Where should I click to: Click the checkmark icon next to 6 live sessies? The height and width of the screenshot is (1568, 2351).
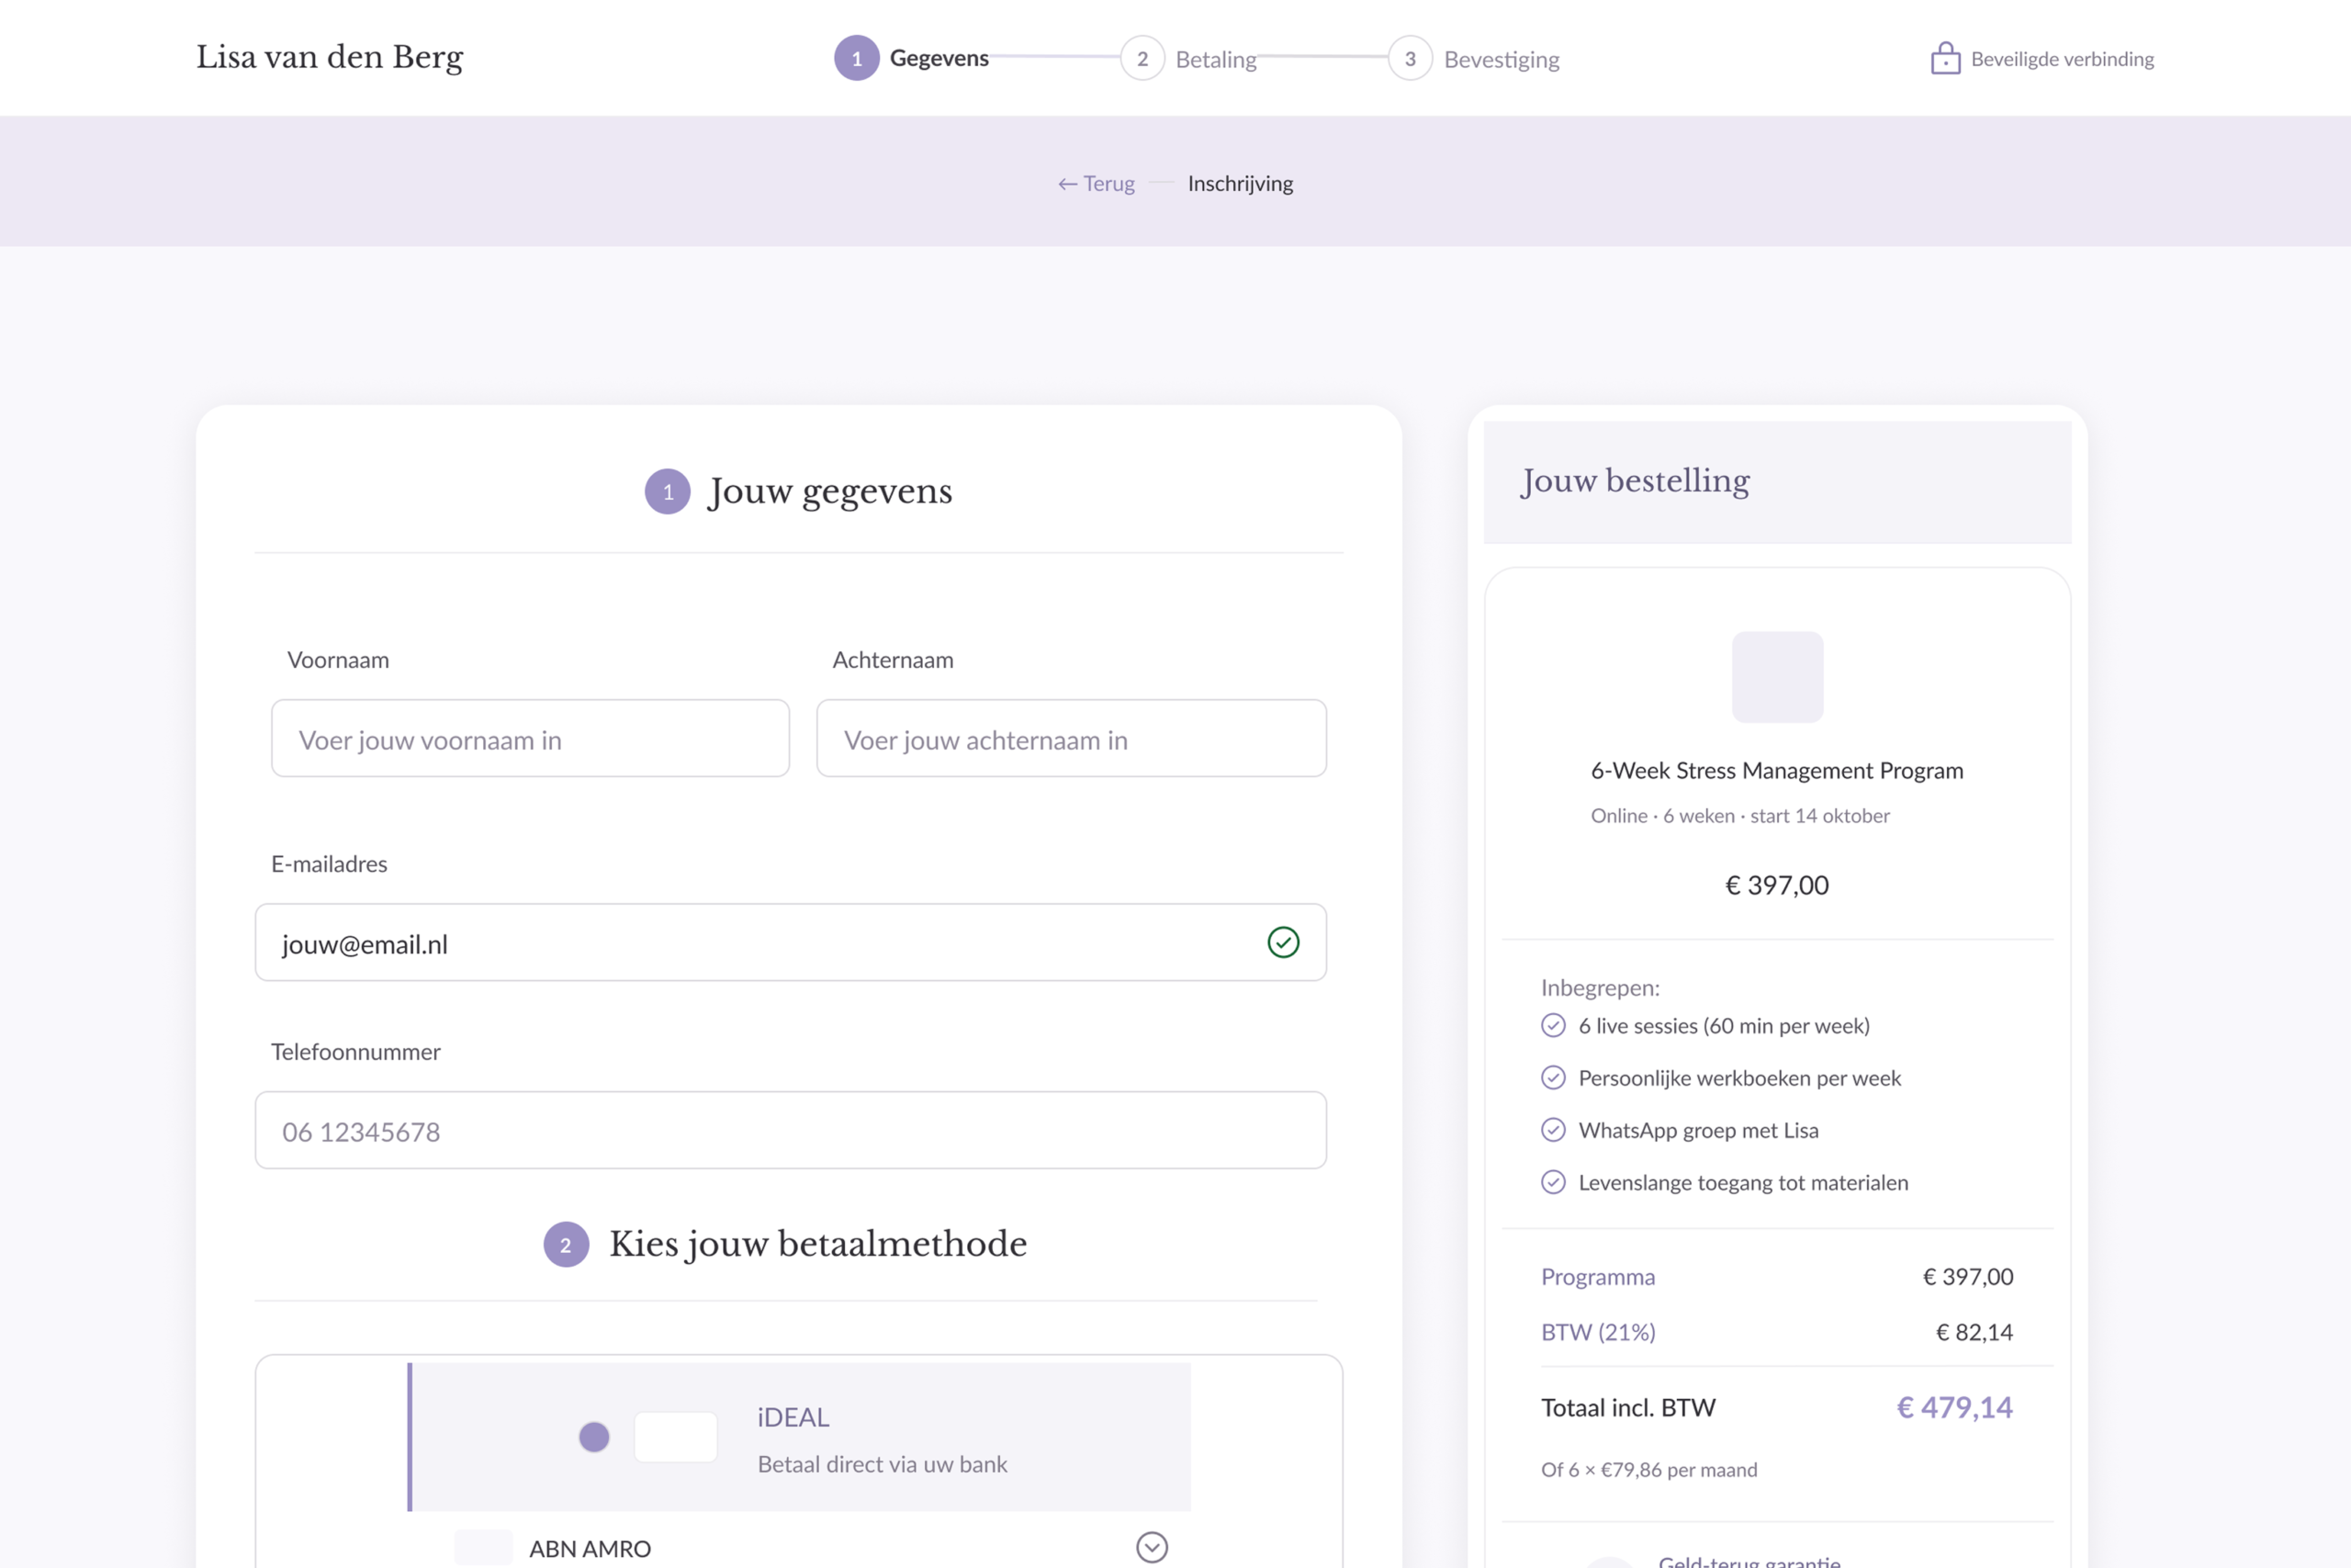tap(1552, 1025)
